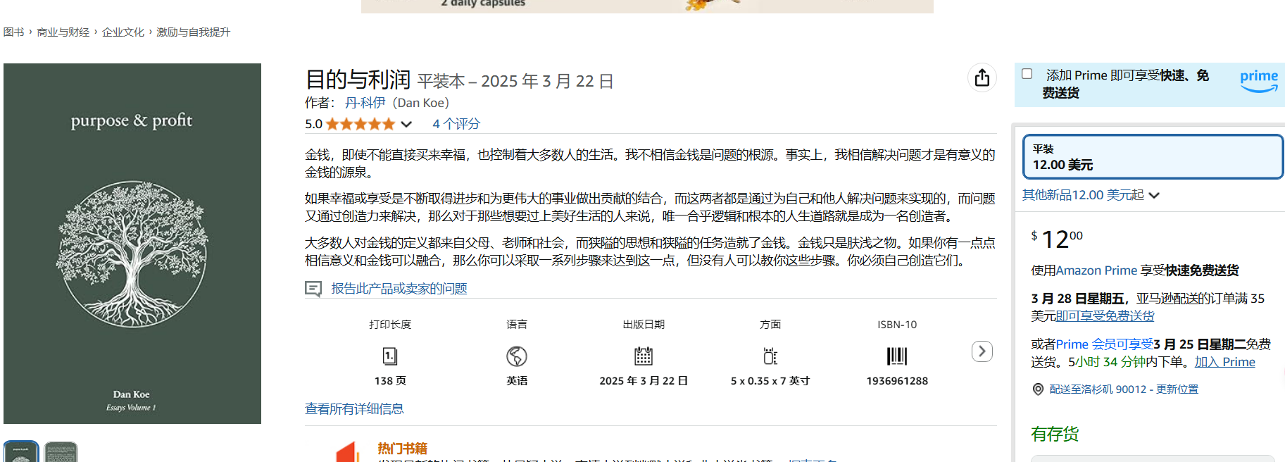The image size is (1285, 462).
Task: Click the 有存货 stock status text
Action: click(1055, 435)
